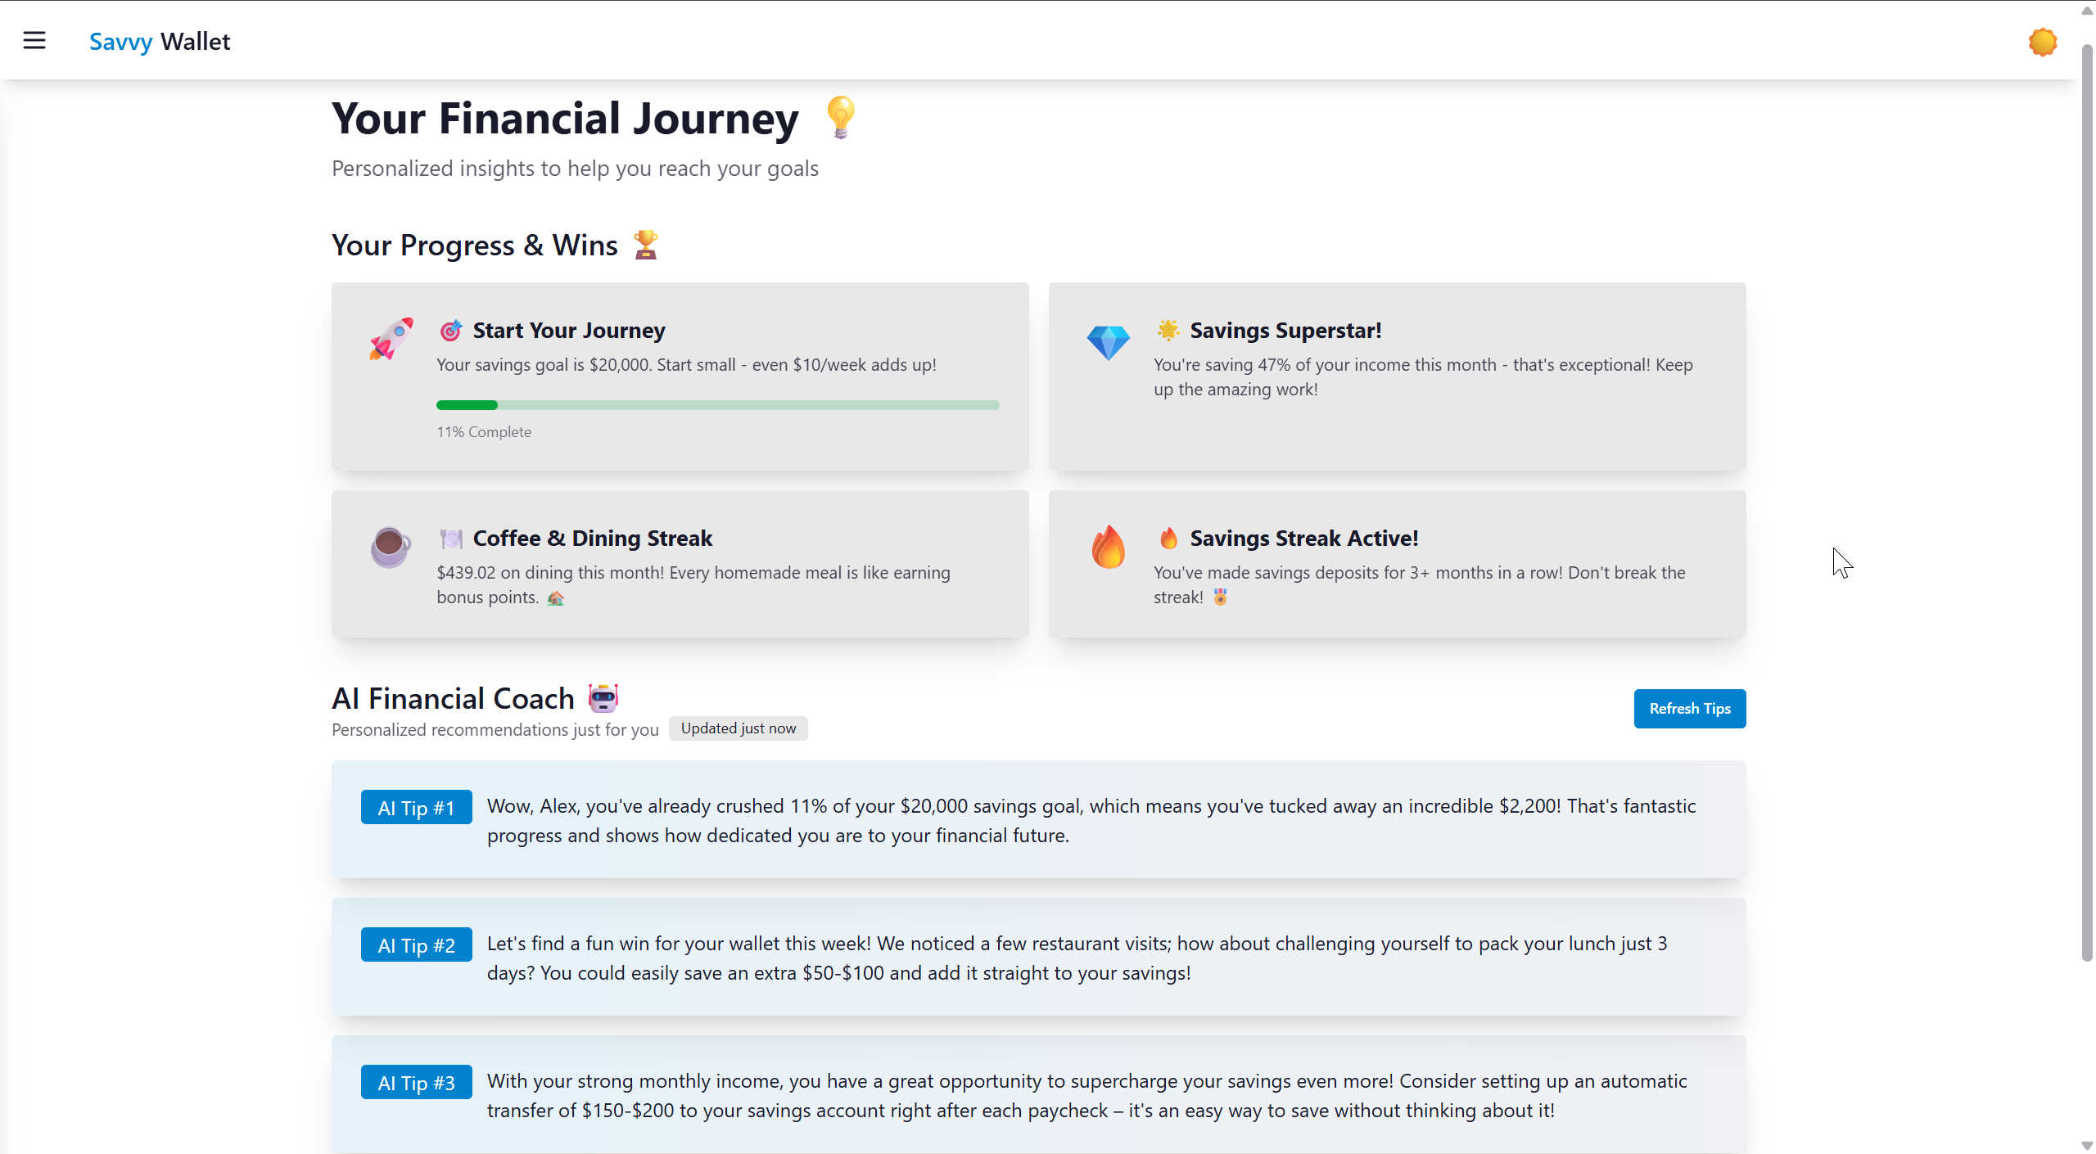Click the Updated just now badge

(739, 728)
